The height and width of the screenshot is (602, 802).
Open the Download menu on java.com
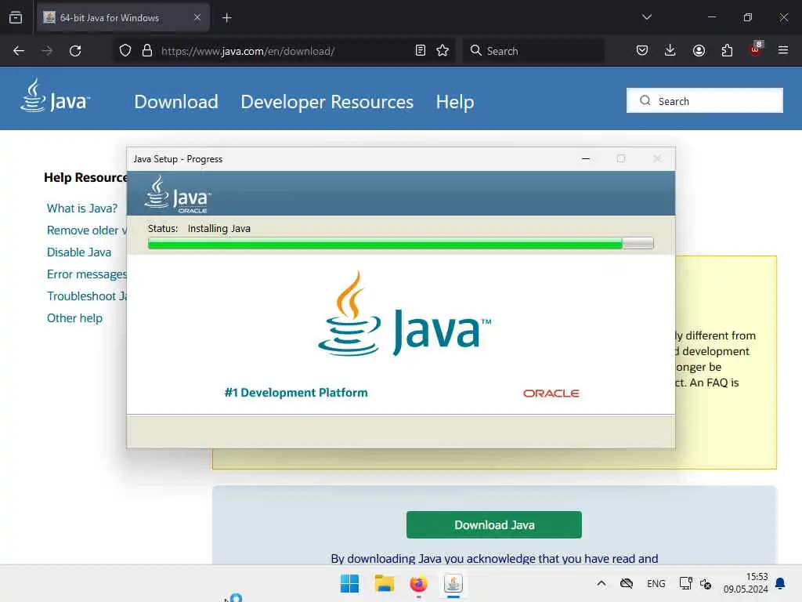pos(176,102)
